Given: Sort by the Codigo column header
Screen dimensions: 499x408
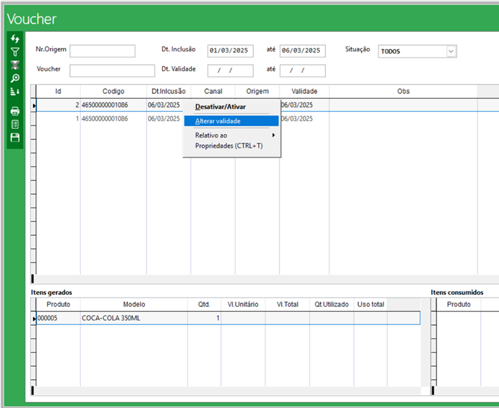Looking at the screenshot, I should click(x=113, y=91).
